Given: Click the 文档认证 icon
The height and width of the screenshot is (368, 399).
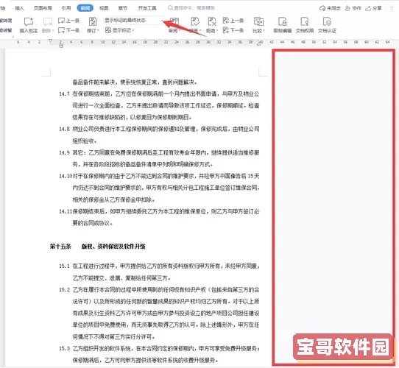Looking at the screenshot, I should pos(327,21).
